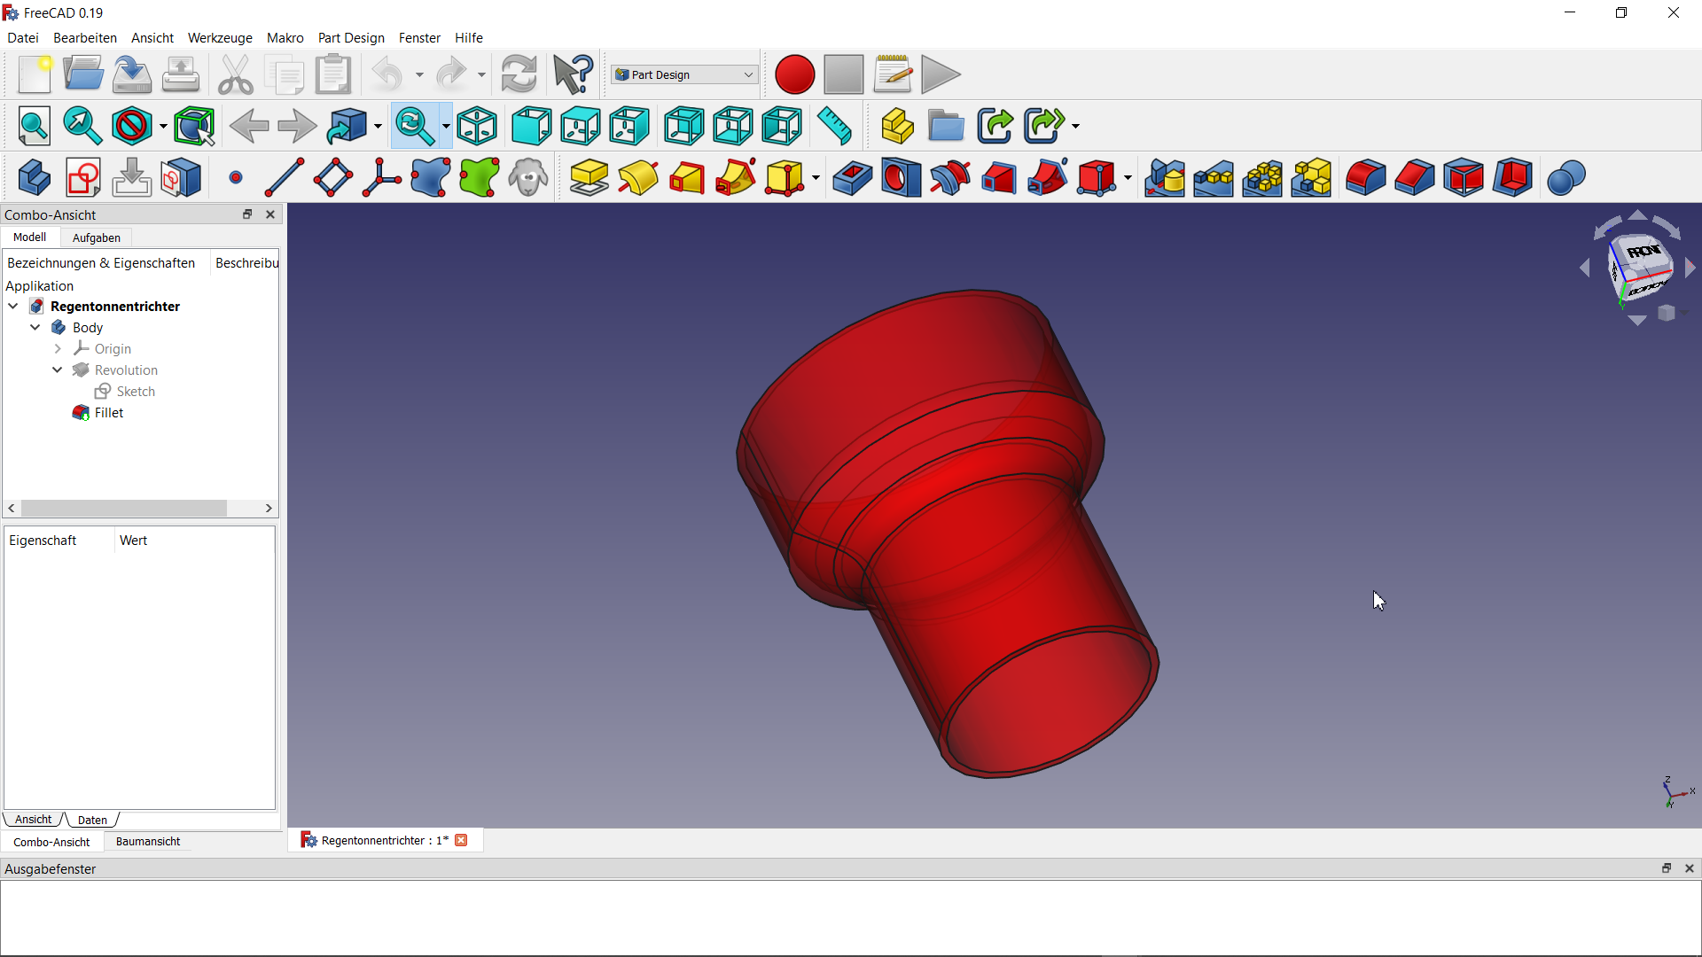Open the Part Design menu
Image resolution: width=1702 pixels, height=957 pixels.
click(x=351, y=38)
